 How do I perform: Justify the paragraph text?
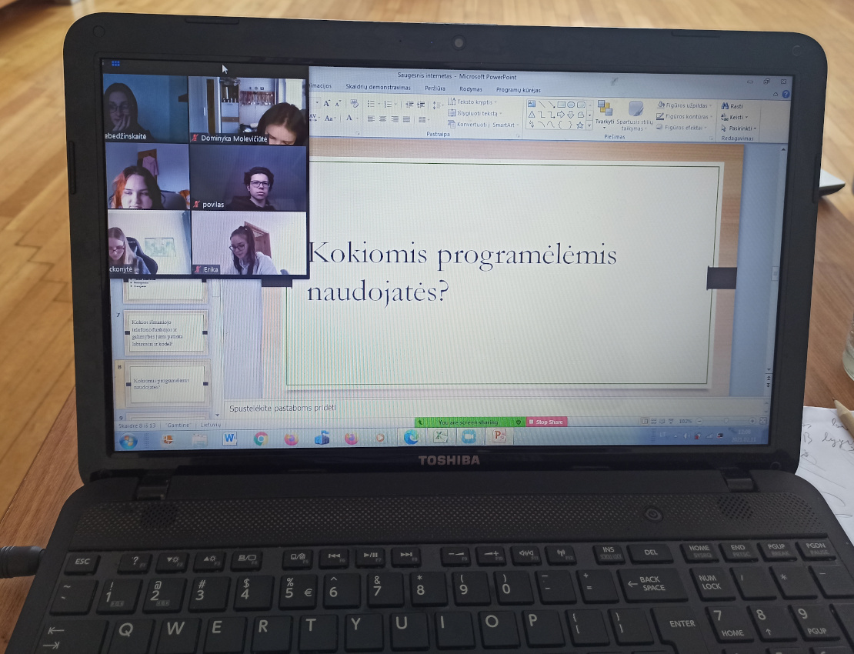click(406, 119)
